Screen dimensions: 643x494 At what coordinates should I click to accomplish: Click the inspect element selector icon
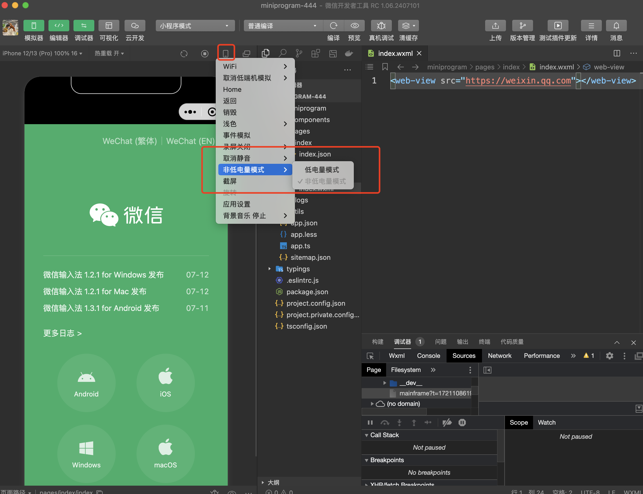370,356
